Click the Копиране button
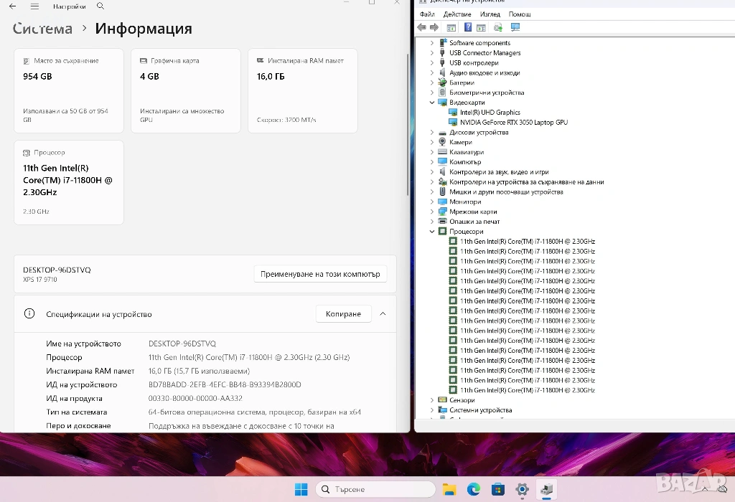 [x=343, y=314]
